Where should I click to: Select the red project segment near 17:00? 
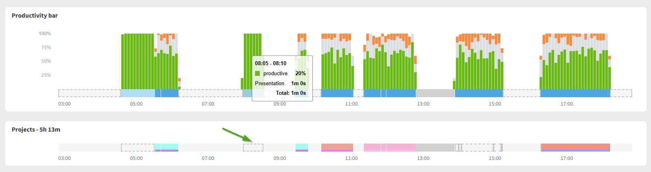pyautogui.click(x=575, y=146)
